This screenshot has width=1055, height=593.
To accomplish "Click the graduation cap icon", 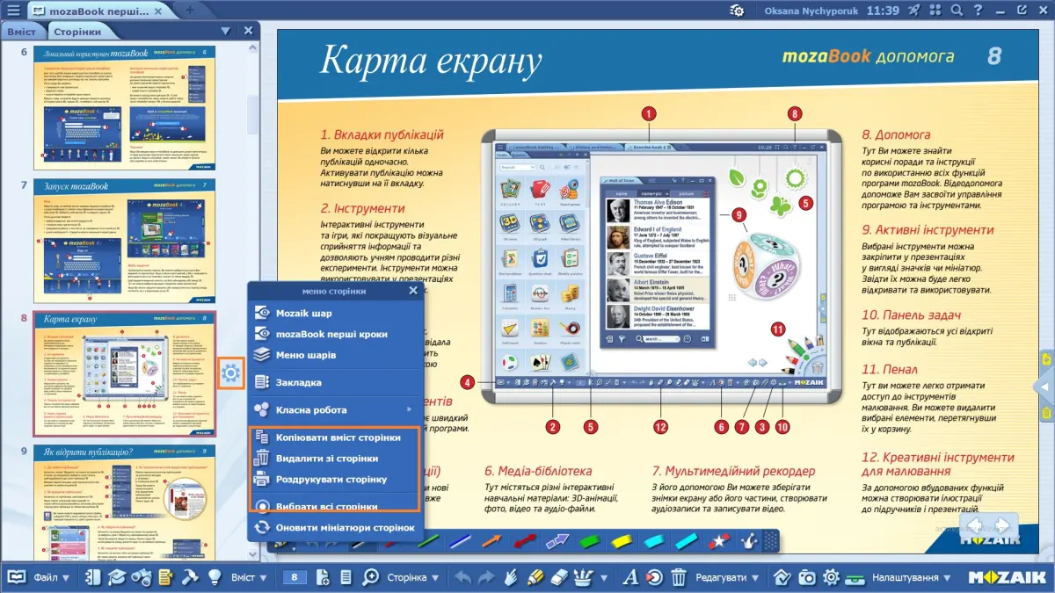I will [116, 577].
